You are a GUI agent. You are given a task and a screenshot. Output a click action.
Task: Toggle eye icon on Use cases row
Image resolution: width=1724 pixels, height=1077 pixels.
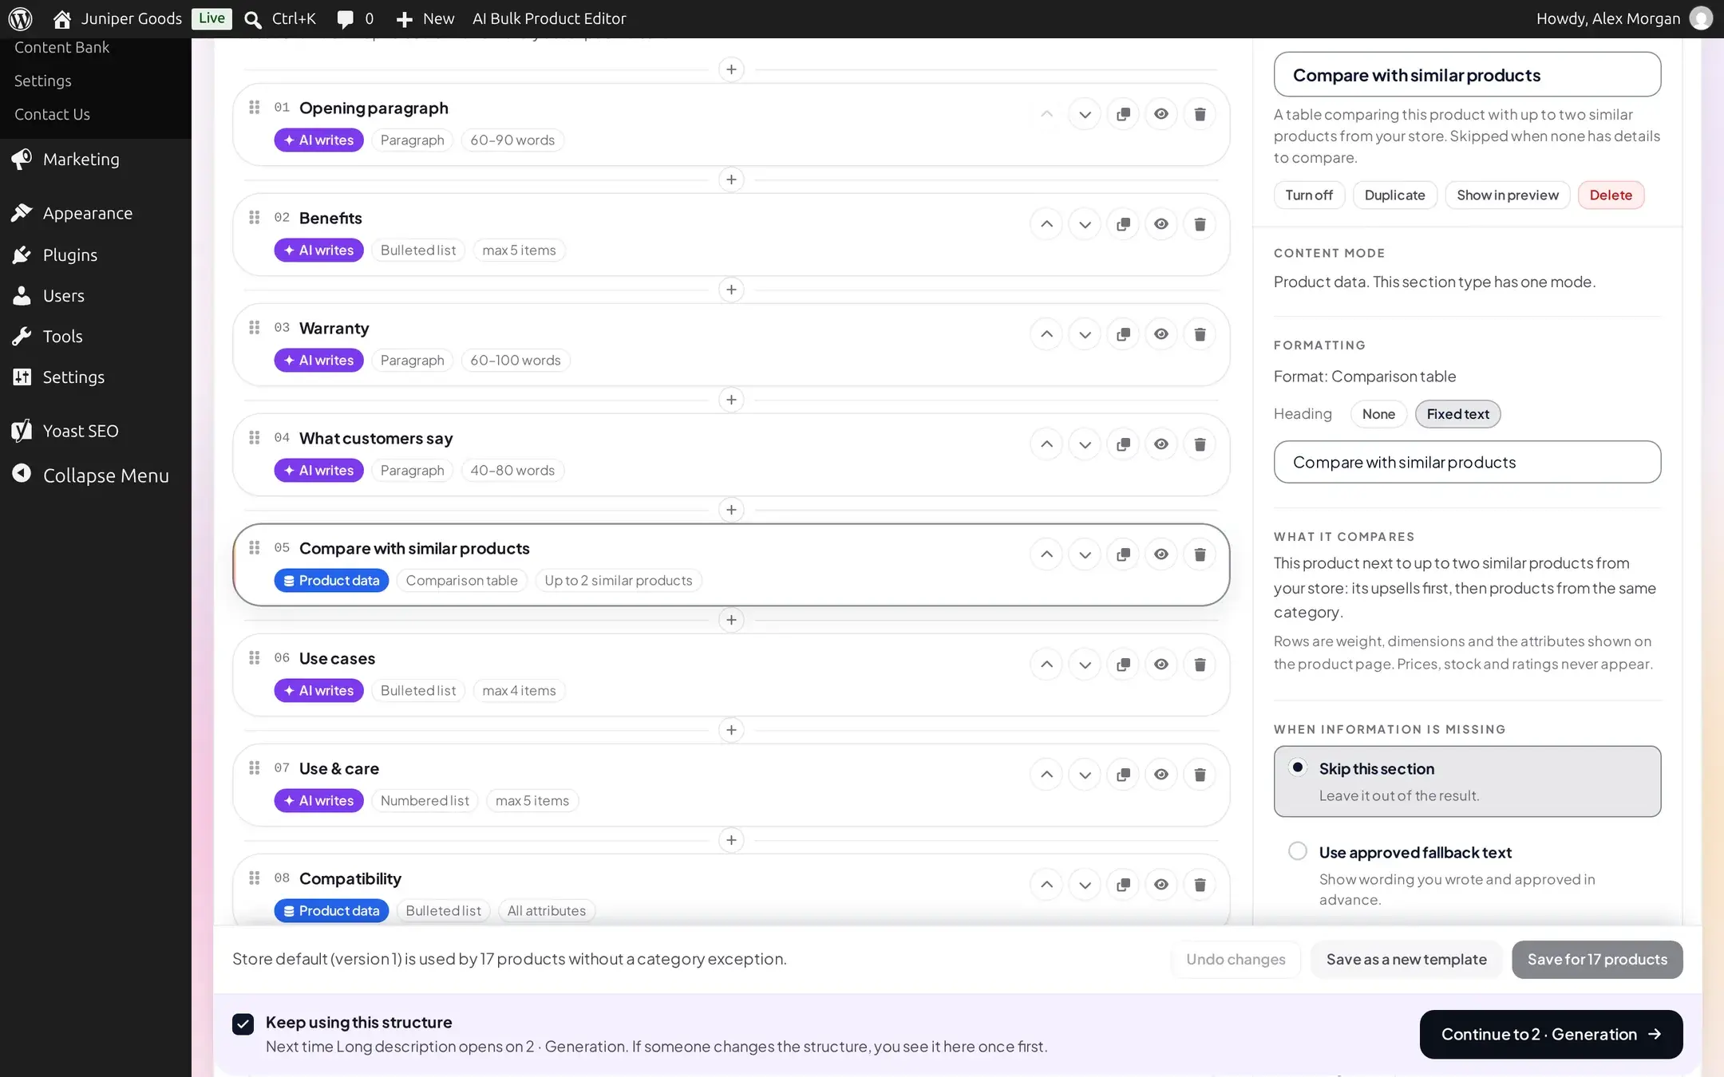tap(1161, 665)
